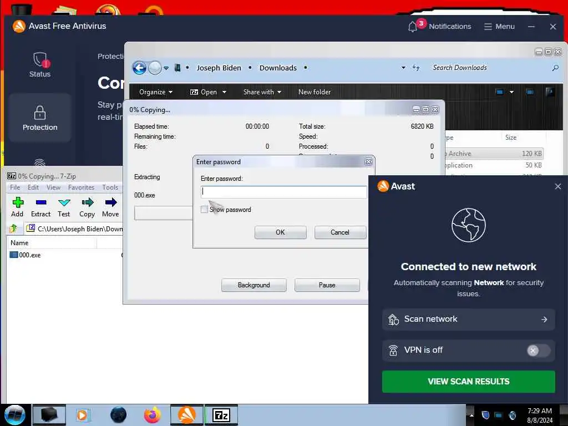Click the 7-Zip Test toolbar icon
Viewport: 568px width, 426px height.
[64, 207]
